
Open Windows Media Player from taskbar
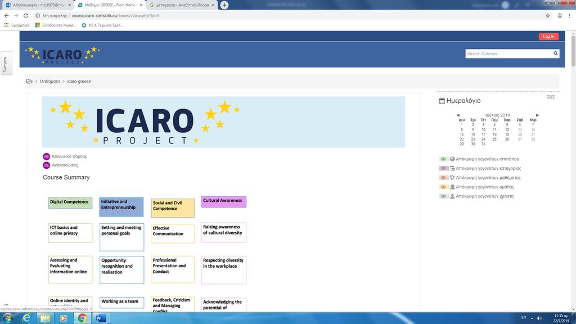(x=63, y=318)
